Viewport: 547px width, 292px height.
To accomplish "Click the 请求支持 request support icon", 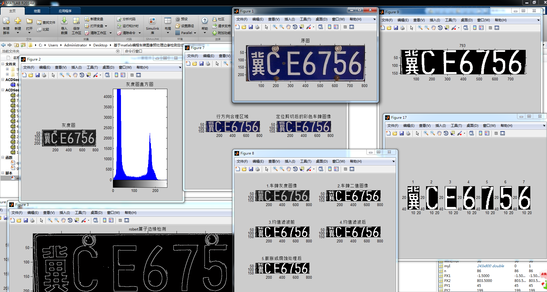I will (x=215, y=26).
